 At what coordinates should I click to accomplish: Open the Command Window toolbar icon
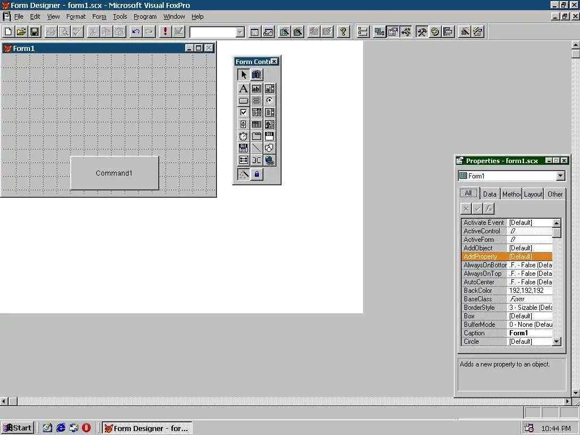[254, 32]
